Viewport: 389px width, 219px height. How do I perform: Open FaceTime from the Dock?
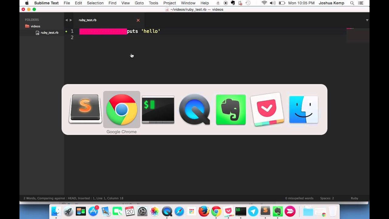117,211
